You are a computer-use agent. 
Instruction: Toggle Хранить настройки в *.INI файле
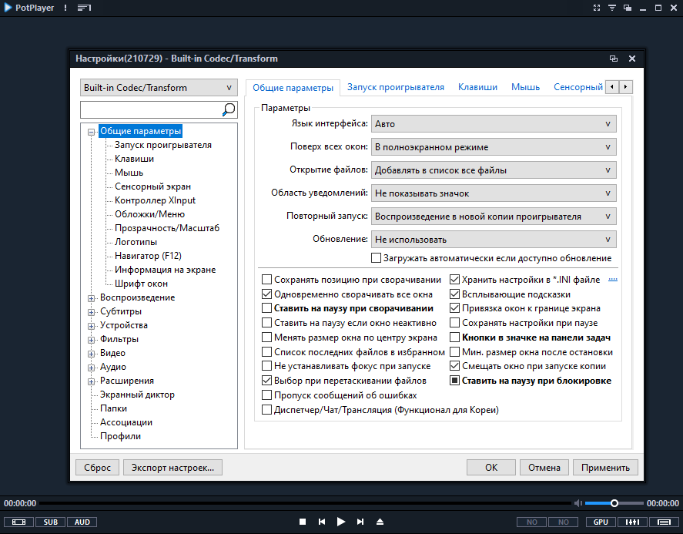[455, 280]
